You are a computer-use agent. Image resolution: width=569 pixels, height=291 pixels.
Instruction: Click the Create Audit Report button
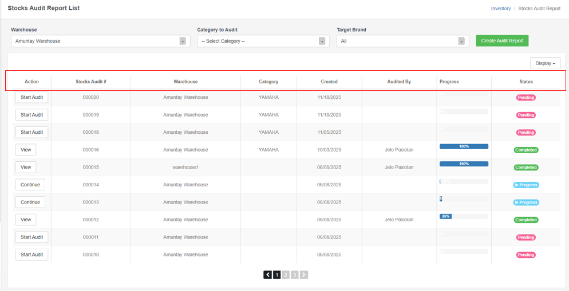[502, 41]
